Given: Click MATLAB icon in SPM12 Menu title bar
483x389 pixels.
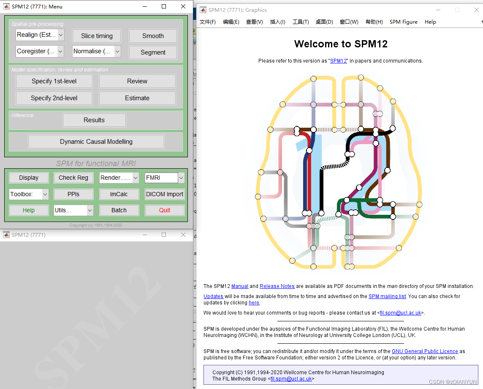Looking at the screenshot, I should click(x=6, y=6).
